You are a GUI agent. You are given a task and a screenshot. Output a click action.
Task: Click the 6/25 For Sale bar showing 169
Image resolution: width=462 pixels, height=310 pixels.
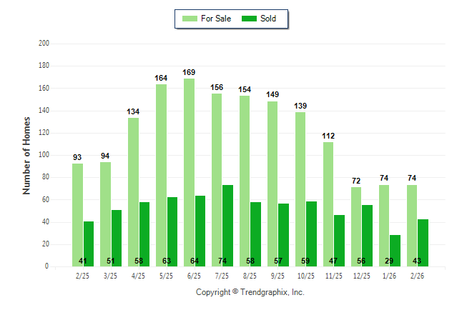(x=189, y=172)
